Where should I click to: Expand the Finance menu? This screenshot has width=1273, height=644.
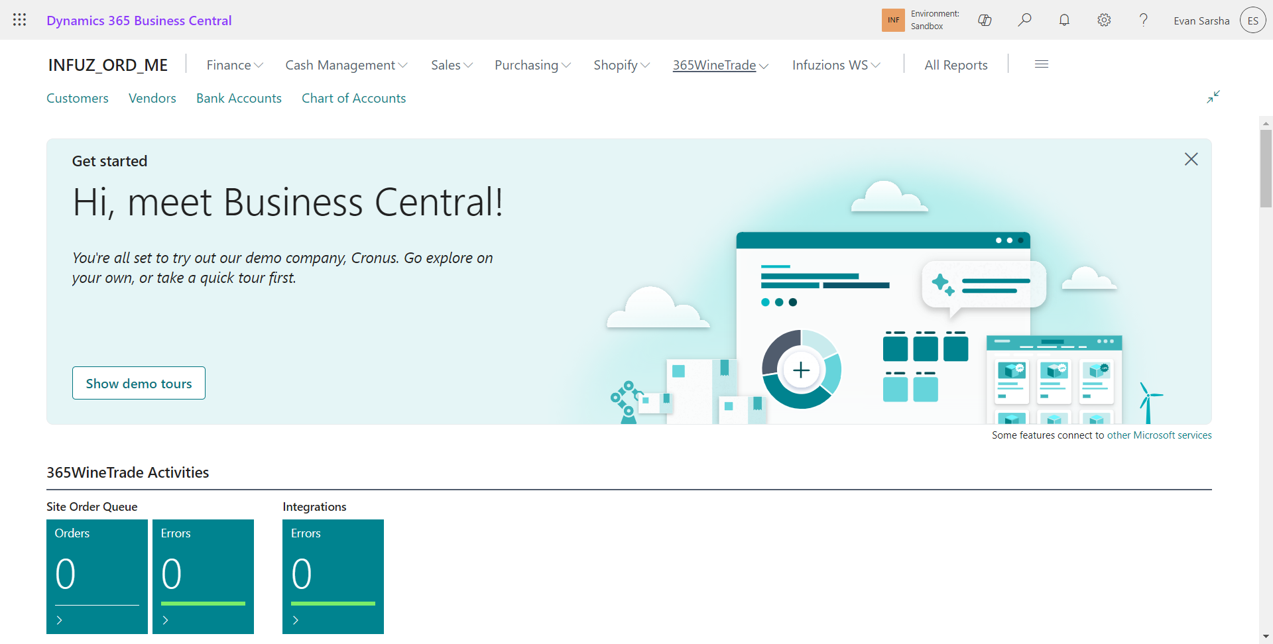(235, 65)
